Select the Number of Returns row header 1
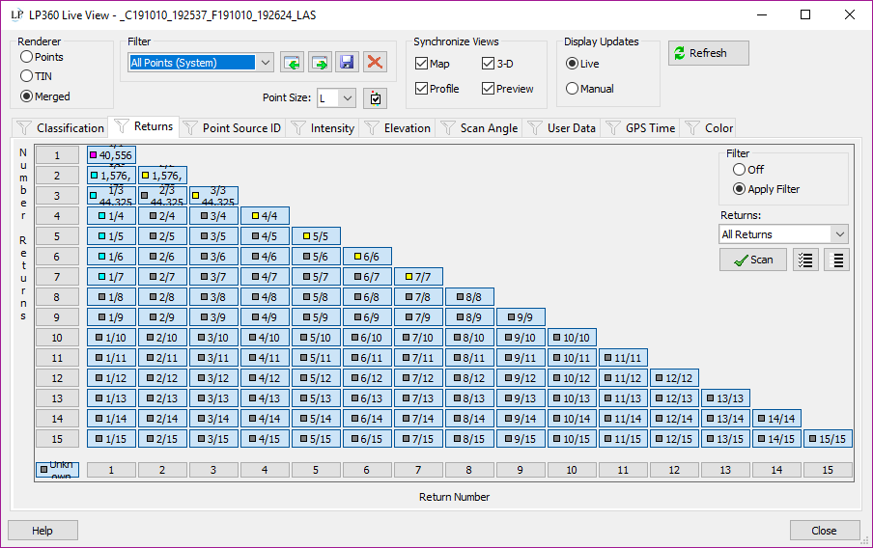 (x=57, y=155)
